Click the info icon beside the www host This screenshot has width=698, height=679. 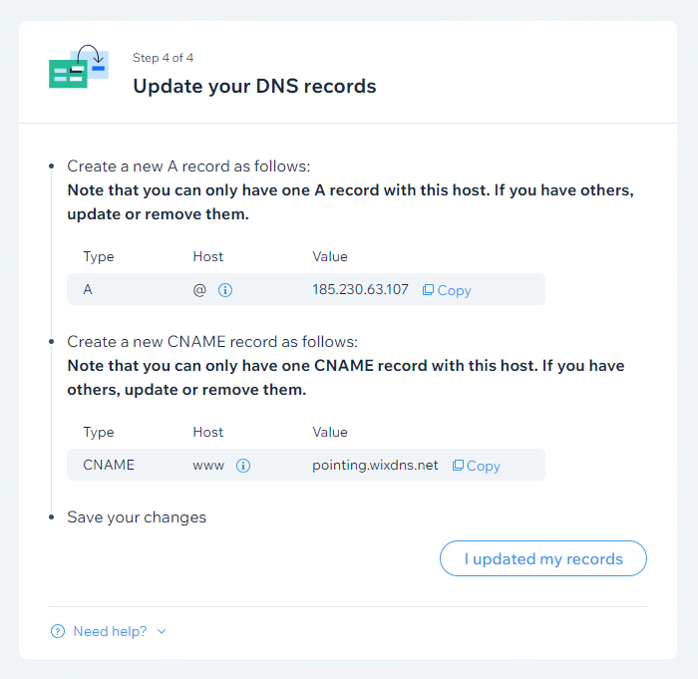coord(243,466)
